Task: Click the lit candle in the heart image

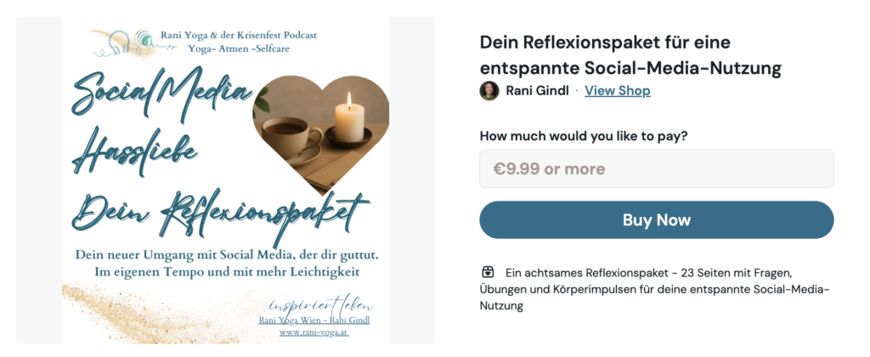Action: [349, 118]
